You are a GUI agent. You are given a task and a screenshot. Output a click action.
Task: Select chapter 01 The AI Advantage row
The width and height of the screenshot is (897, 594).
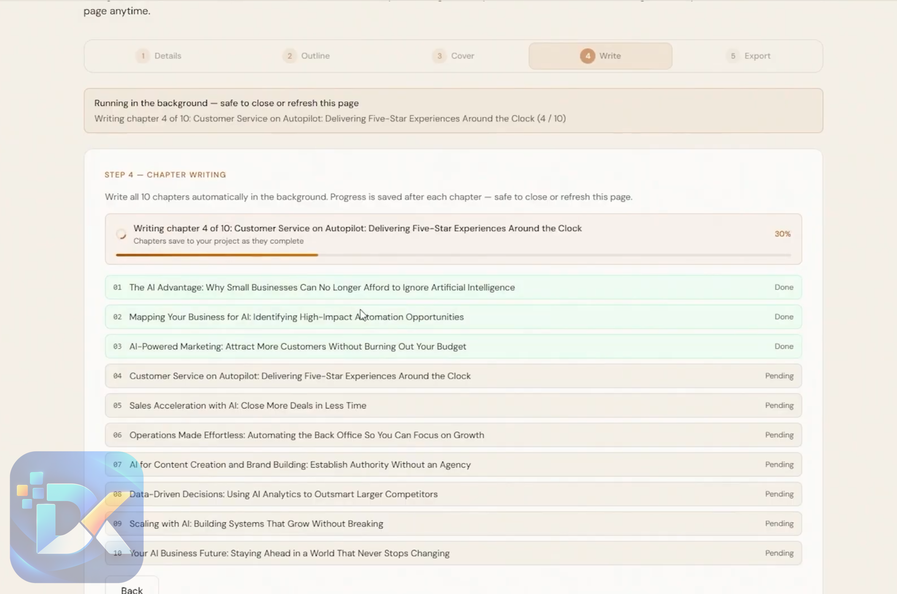[453, 287]
